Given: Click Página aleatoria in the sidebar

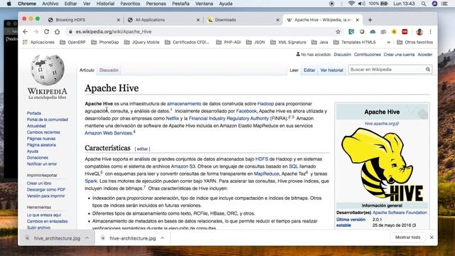Looking at the screenshot, I should point(41,145).
